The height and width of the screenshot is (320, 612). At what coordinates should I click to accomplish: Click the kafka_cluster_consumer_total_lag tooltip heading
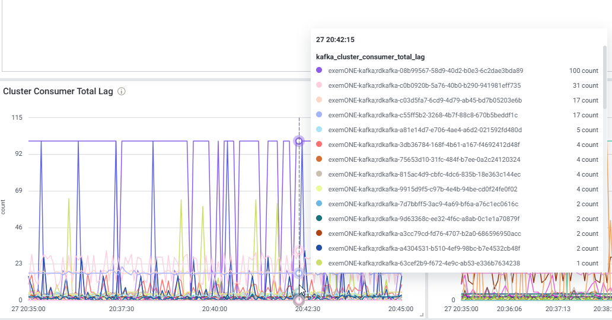[x=370, y=57]
